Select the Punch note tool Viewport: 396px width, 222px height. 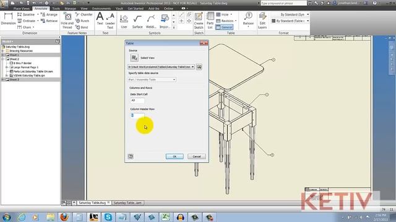click(82, 21)
